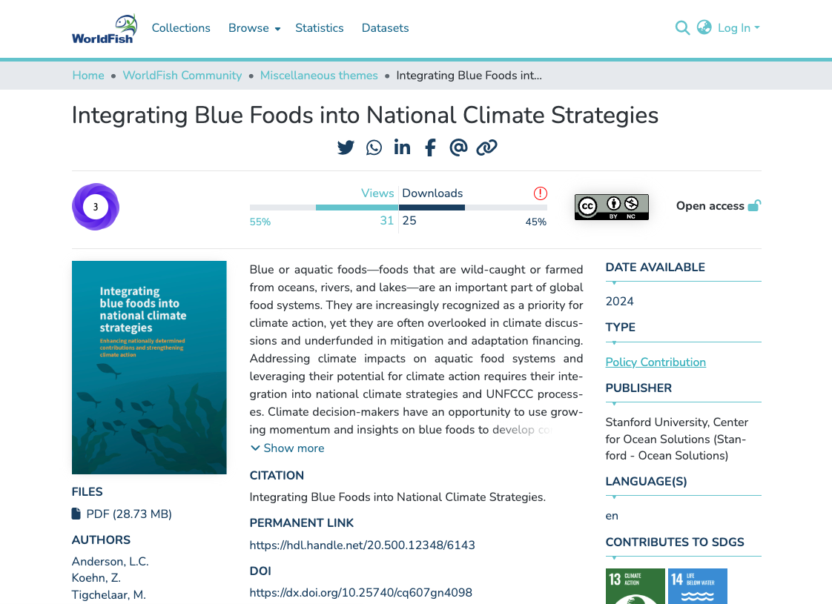Go to the WorldFish Community breadcrumb
This screenshot has height=604, width=832.
coord(182,75)
